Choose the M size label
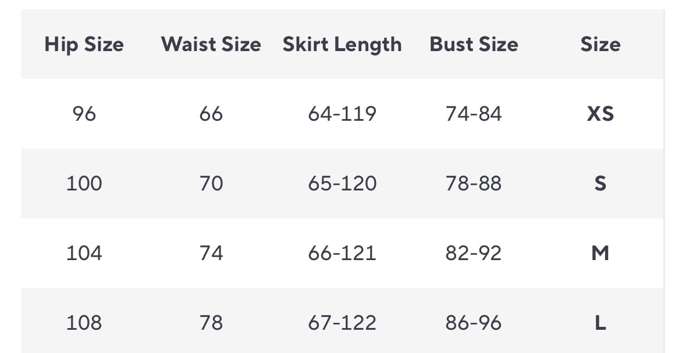This screenshot has width=686, height=353. click(x=600, y=253)
